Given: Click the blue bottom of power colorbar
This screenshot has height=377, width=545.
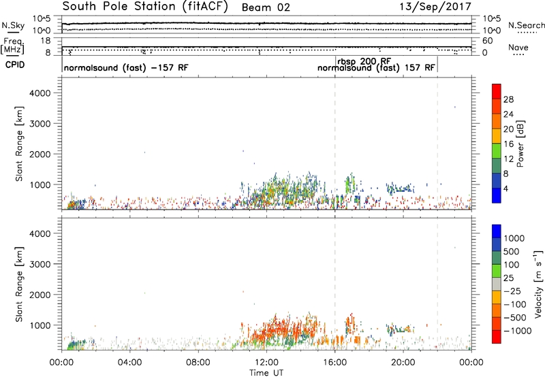Looking at the screenshot, I should point(497,195).
